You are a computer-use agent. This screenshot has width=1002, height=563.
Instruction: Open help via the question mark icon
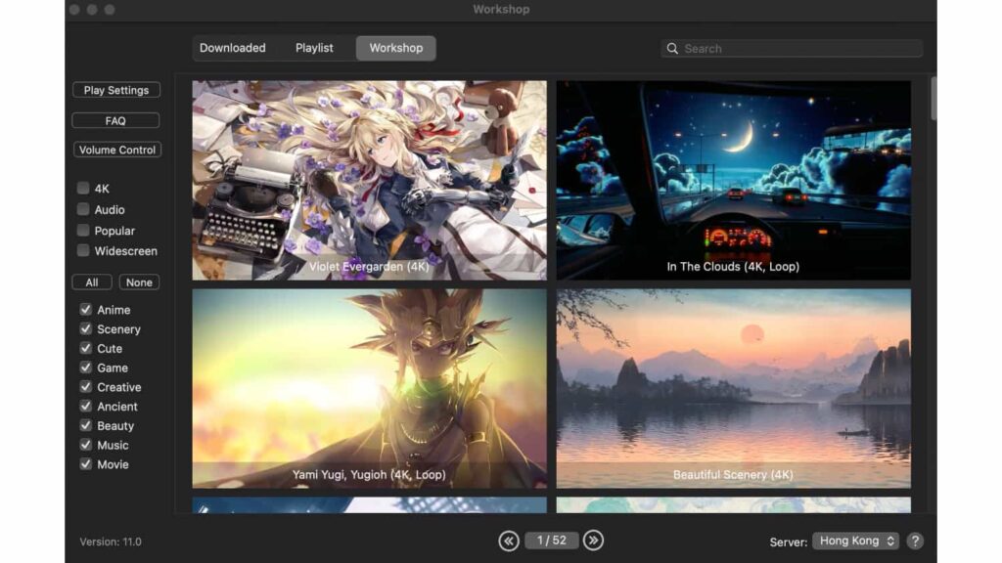coord(915,540)
